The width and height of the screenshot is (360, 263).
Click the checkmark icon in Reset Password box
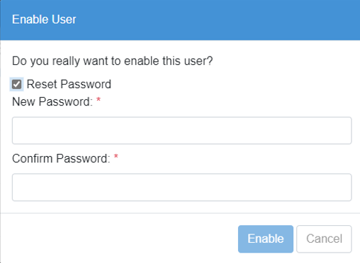(x=17, y=84)
